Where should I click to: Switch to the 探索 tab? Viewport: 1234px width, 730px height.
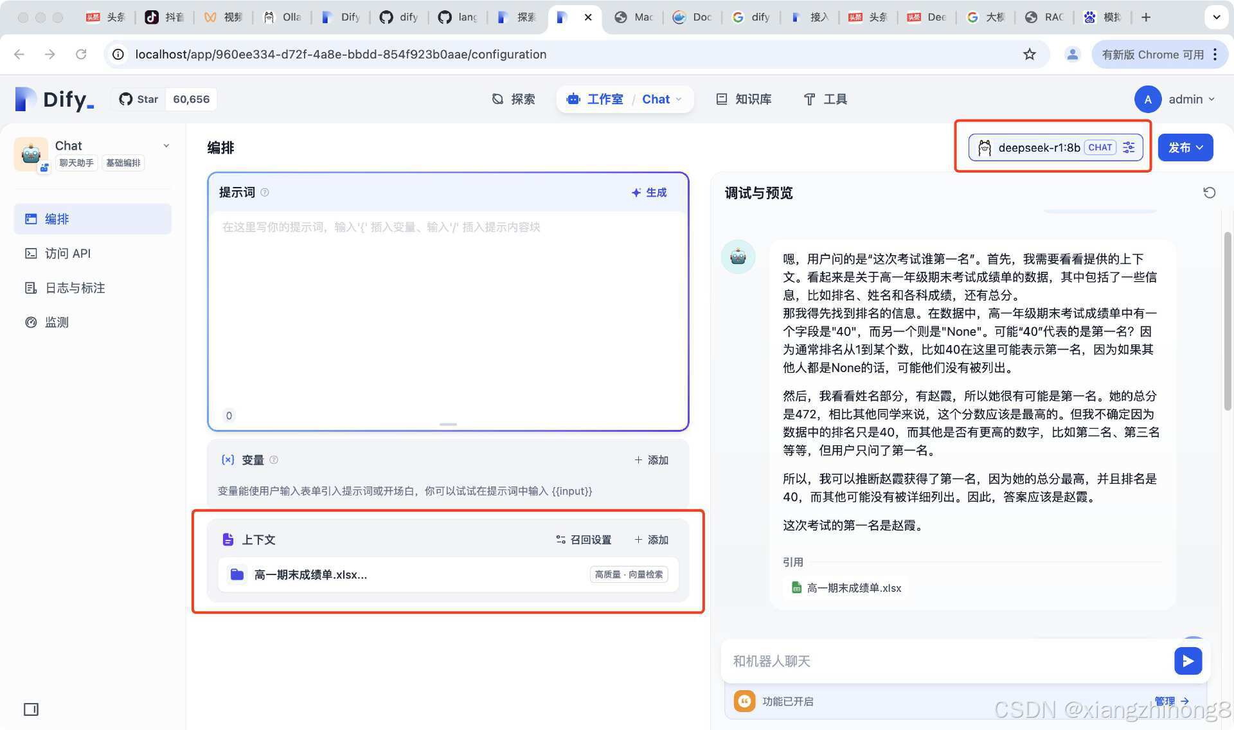(x=513, y=99)
